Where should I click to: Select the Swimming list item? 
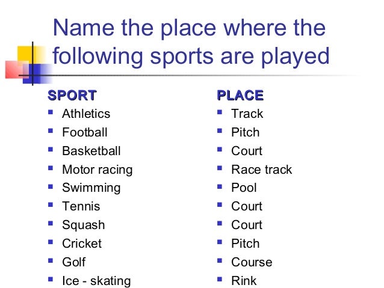[x=91, y=188]
